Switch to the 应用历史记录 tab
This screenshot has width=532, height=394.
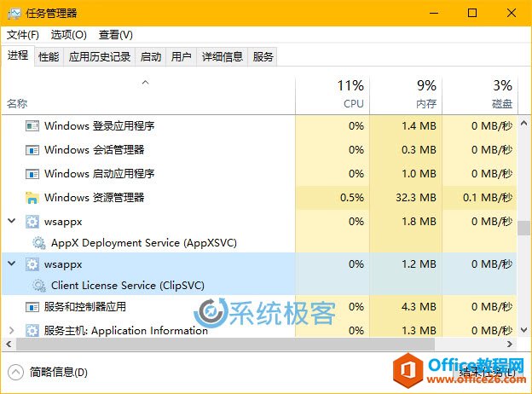pos(100,56)
